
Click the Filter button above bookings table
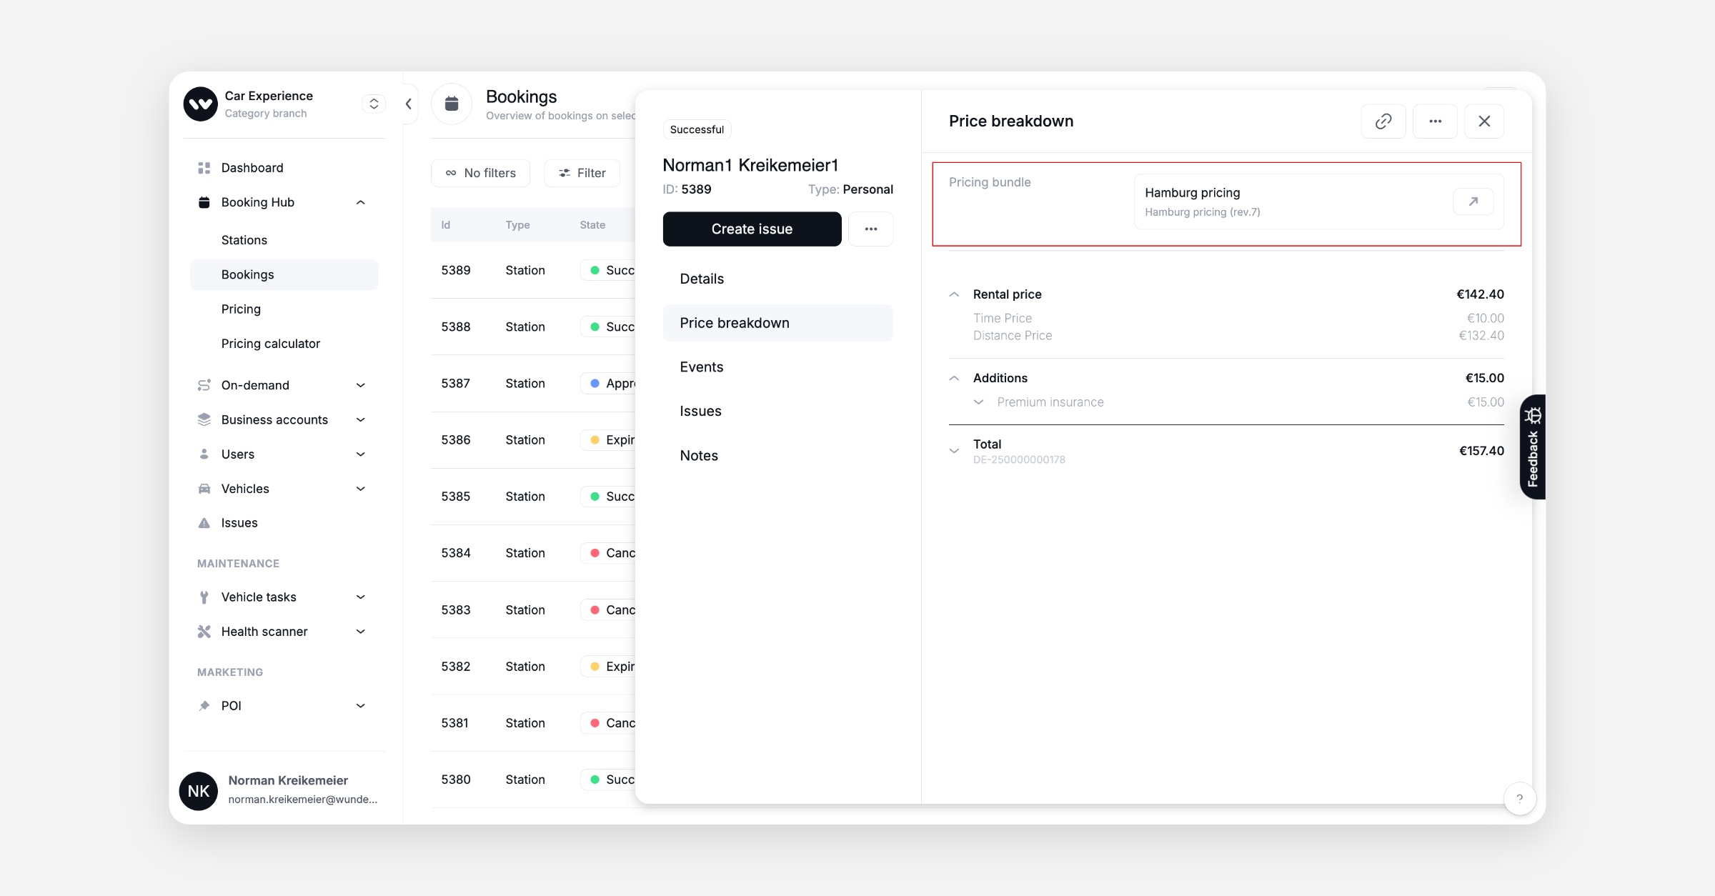[582, 173]
